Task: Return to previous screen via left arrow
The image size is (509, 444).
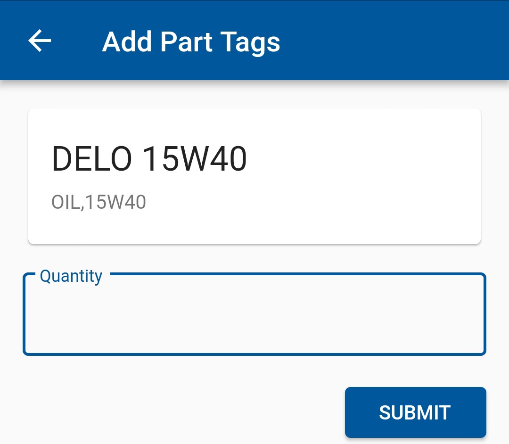Action: click(40, 41)
